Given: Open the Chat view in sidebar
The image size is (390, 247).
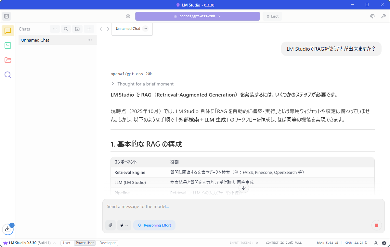Looking at the screenshot, I should tap(8, 31).
